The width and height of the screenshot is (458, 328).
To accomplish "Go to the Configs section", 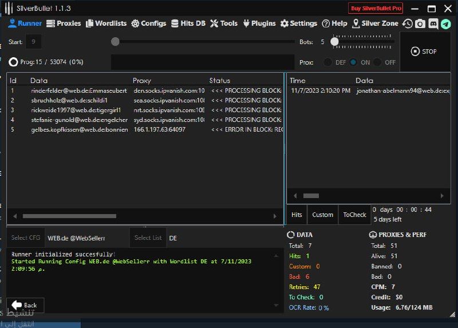I will (x=148, y=23).
